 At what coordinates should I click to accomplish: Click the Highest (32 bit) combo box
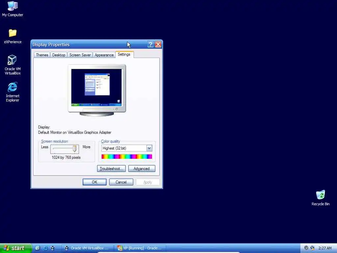pyautogui.click(x=127, y=148)
